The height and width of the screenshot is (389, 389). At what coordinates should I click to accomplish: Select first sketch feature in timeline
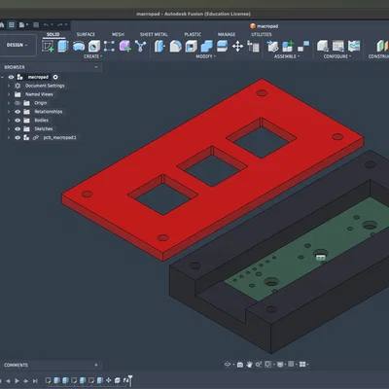click(48, 380)
